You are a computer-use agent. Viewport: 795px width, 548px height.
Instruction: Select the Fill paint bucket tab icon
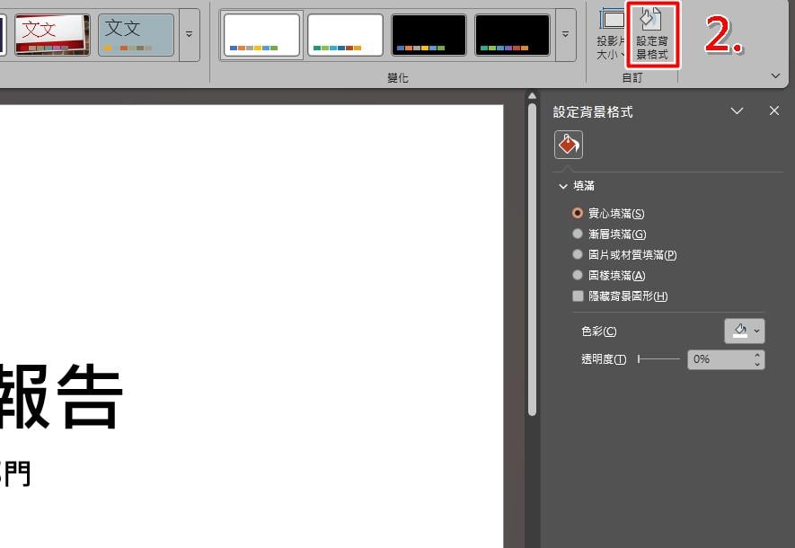pos(569,145)
